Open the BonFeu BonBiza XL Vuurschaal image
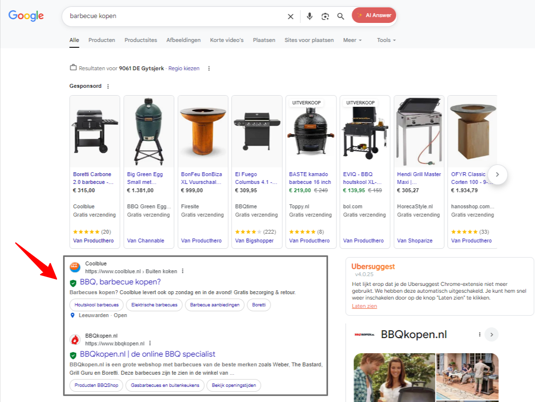This screenshot has width=535, height=402. pos(203,131)
